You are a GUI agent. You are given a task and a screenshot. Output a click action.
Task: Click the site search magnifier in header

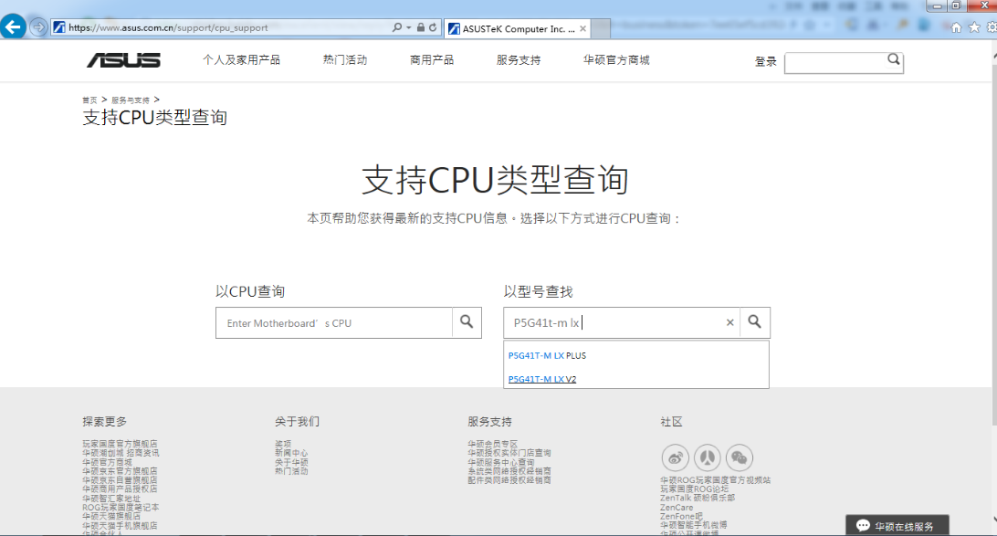pyautogui.click(x=893, y=59)
